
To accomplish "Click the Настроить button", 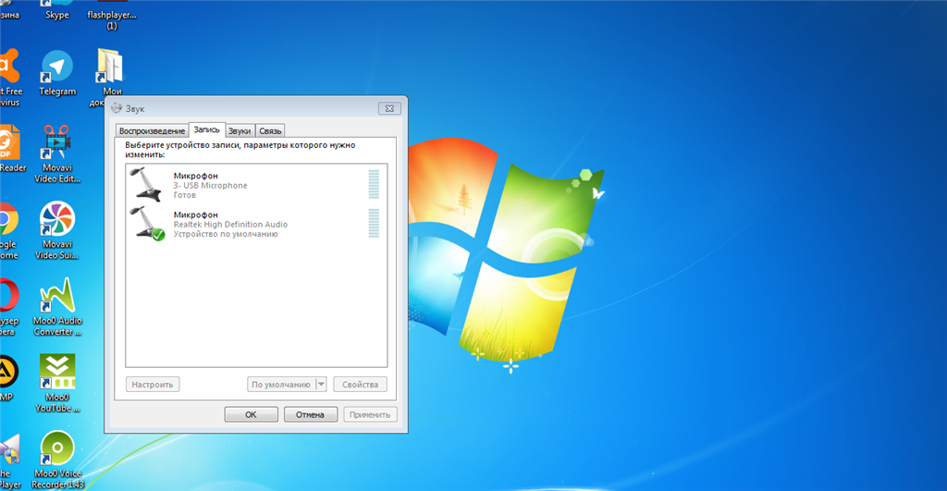I will point(153,384).
